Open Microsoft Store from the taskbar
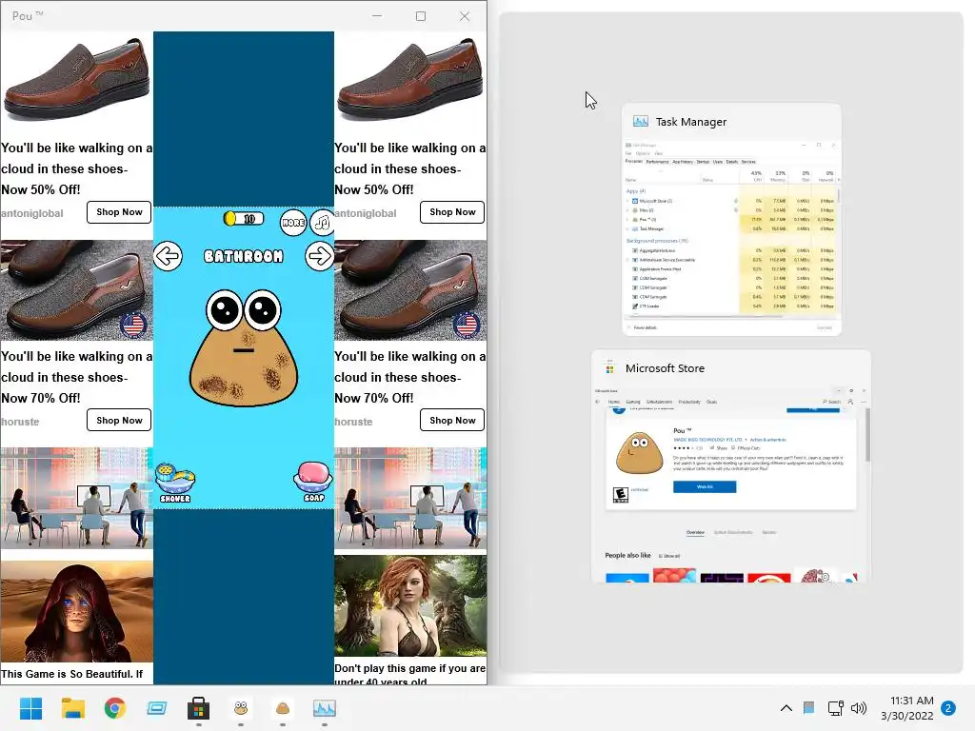The image size is (975, 731). 198,708
